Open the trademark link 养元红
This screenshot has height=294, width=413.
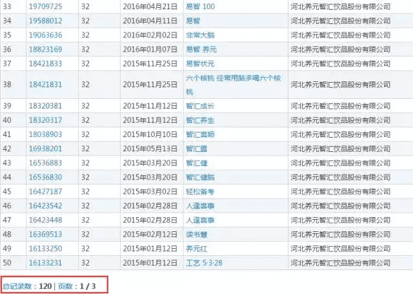tap(196, 248)
